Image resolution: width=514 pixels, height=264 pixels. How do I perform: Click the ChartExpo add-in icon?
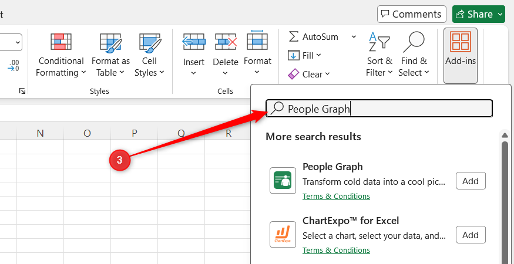283,234
